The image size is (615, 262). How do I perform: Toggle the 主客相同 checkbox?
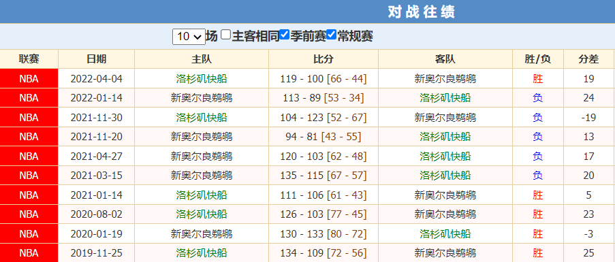click(225, 35)
